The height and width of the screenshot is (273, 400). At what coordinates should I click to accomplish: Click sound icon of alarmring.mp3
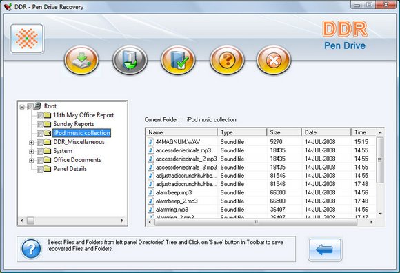pyautogui.click(x=151, y=210)
